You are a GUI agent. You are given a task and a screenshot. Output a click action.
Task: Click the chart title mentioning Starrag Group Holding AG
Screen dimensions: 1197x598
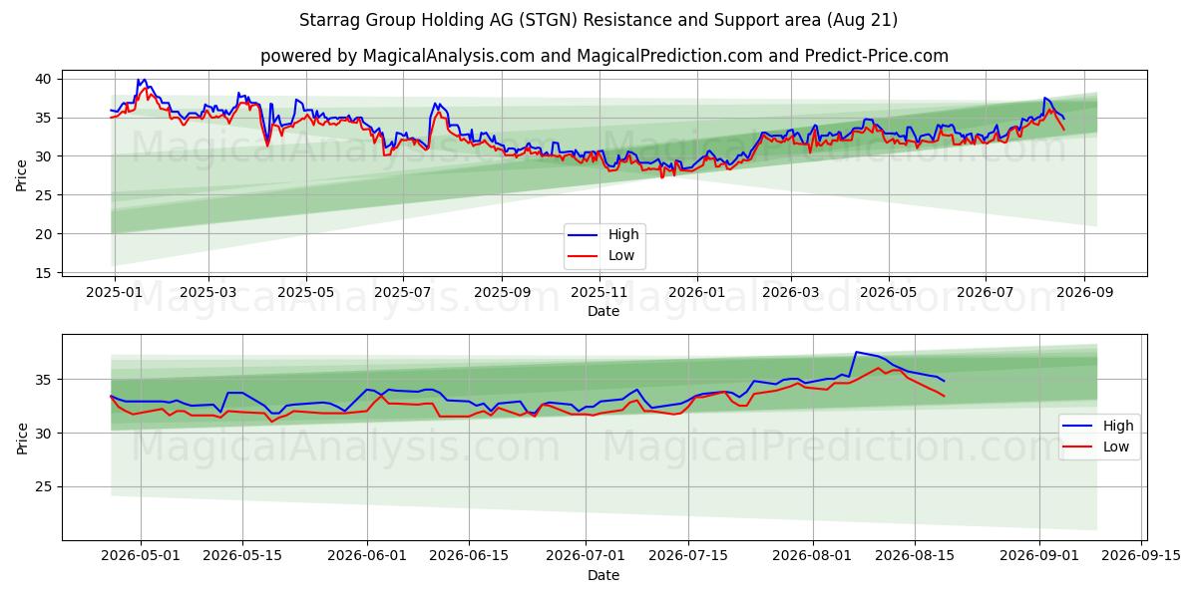click(x=598, y=20)
